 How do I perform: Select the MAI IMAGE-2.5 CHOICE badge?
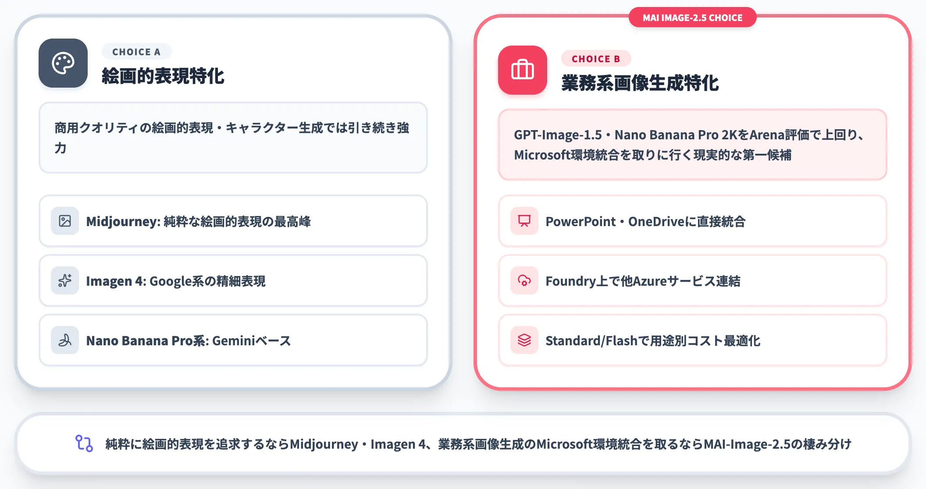pyautogui.click(x=692, y=18)
